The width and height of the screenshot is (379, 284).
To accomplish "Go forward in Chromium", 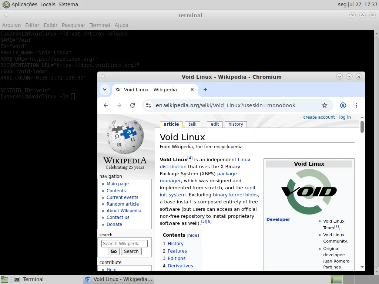I will pyautogui.click(x=119, y=105).
